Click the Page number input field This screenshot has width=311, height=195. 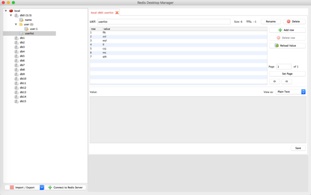(x=284, y=67)
